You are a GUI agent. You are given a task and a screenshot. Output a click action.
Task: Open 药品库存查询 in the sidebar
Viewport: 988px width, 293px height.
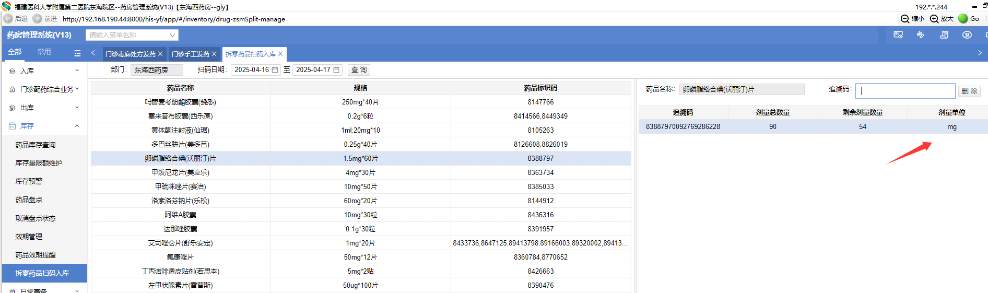tap(36, 145)
